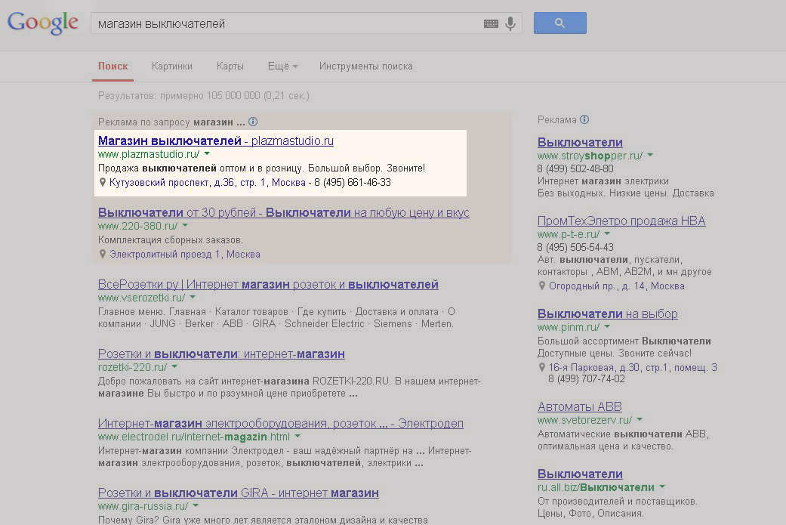The height and width of the screenshot is (525, 786).
Task: Expand dropdown arrow next to www.vserozetki.ru/
Action: [x=193, y=298]
